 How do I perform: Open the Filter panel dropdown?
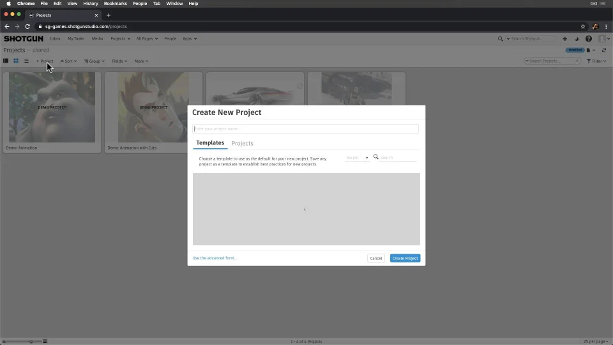(596, 61)
